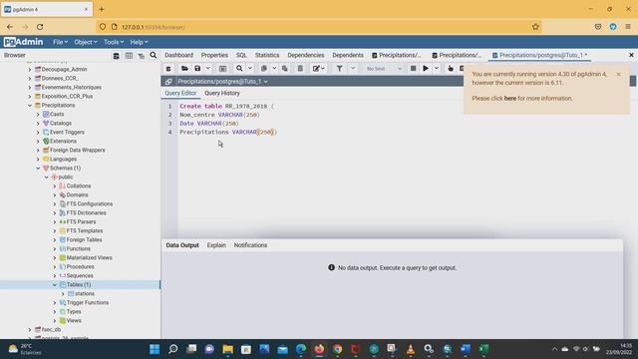638x359 pixels.
Task: Select the Data Output tab
Action: click(182, 245)
